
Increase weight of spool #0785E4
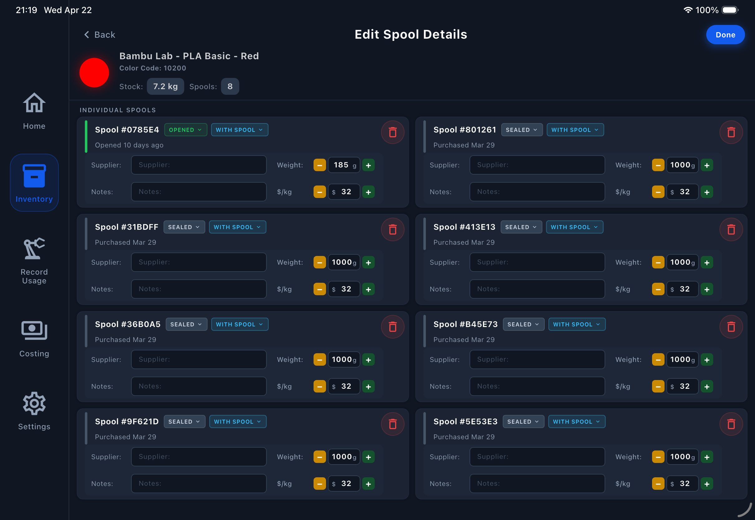click(368, 165)
